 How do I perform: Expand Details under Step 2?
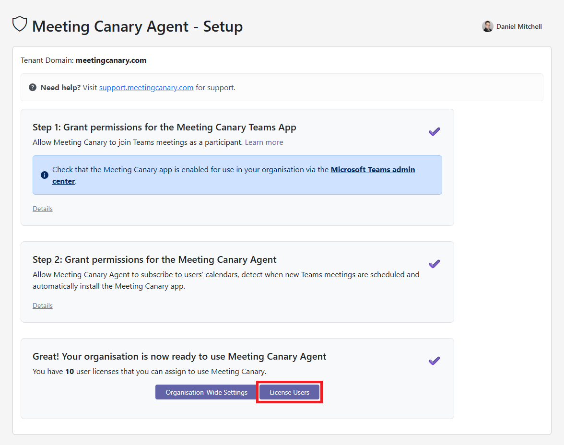pos(42,305)
